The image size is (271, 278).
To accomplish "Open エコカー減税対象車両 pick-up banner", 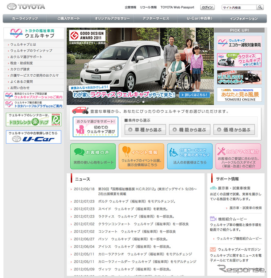I will (x=239, y=43).
